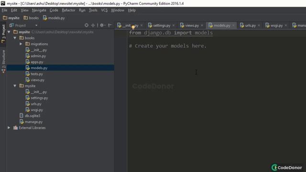Open the Code menu

pos(54,10)
